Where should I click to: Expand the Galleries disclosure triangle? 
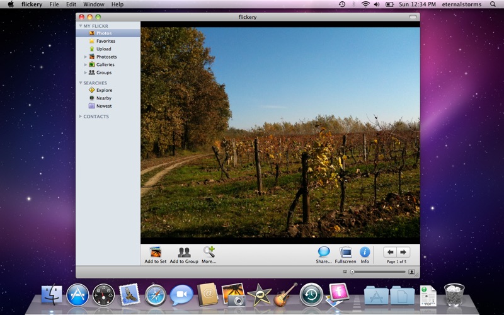click(x=86, y=65)
